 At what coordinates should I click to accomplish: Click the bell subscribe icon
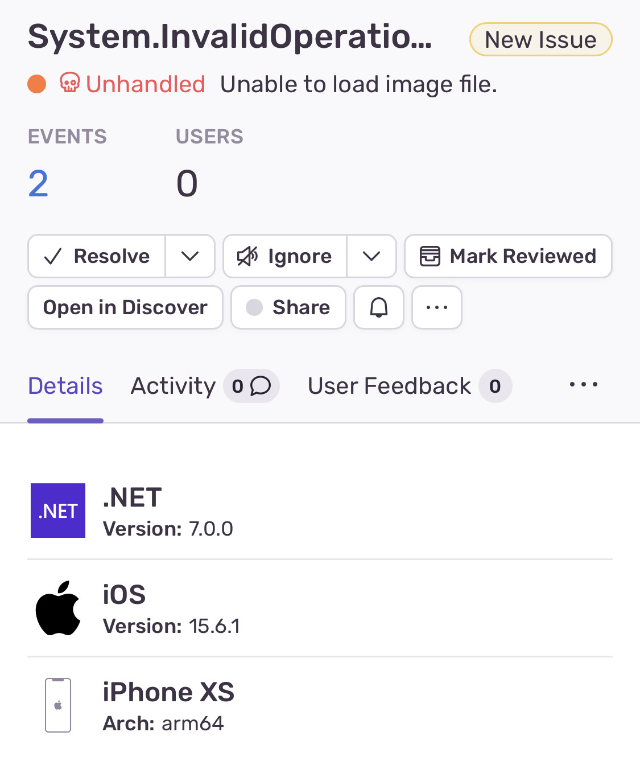[379, 307]
